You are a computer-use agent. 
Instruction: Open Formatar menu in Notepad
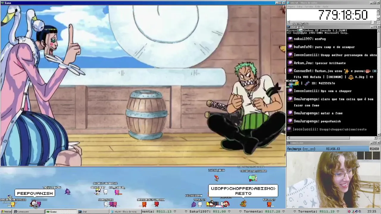tap(309, 7)
